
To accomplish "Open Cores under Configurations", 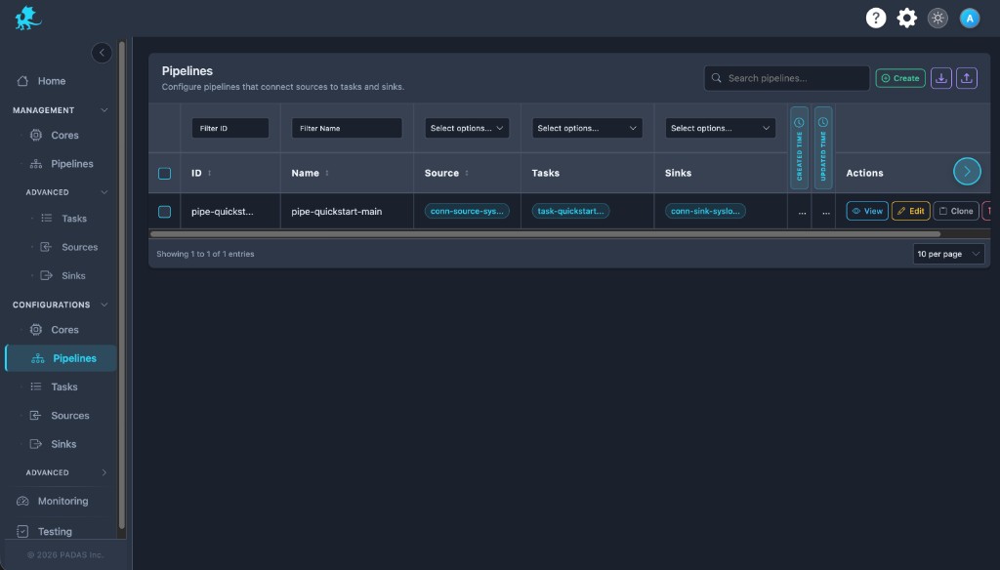I will pyautogui.click(x=64, y=330).
